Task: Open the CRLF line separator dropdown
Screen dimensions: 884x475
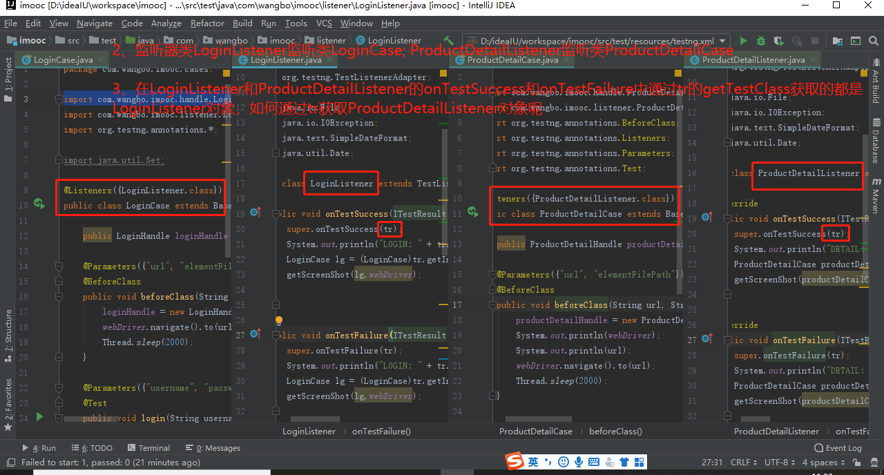Action: tap(743, 463)
